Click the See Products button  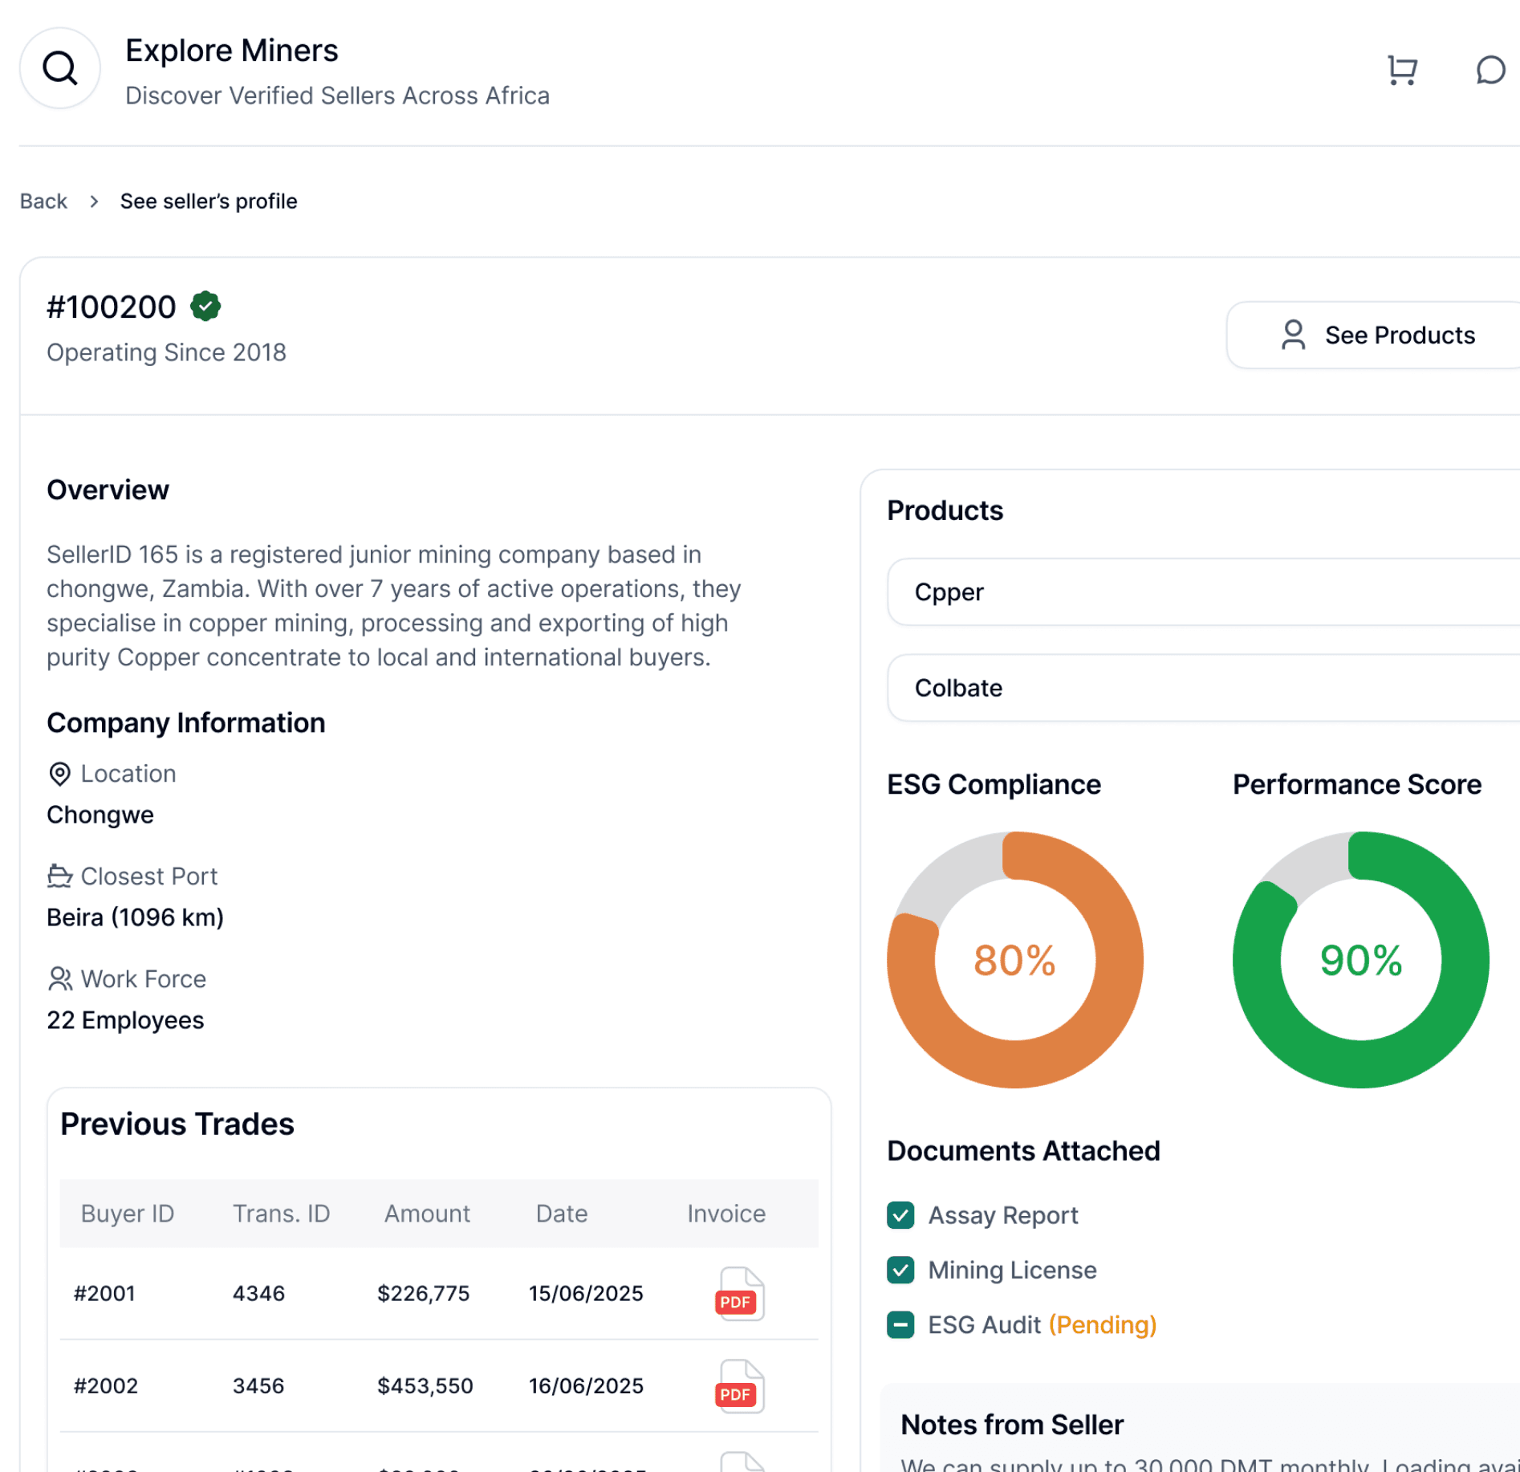[1376, 335]
